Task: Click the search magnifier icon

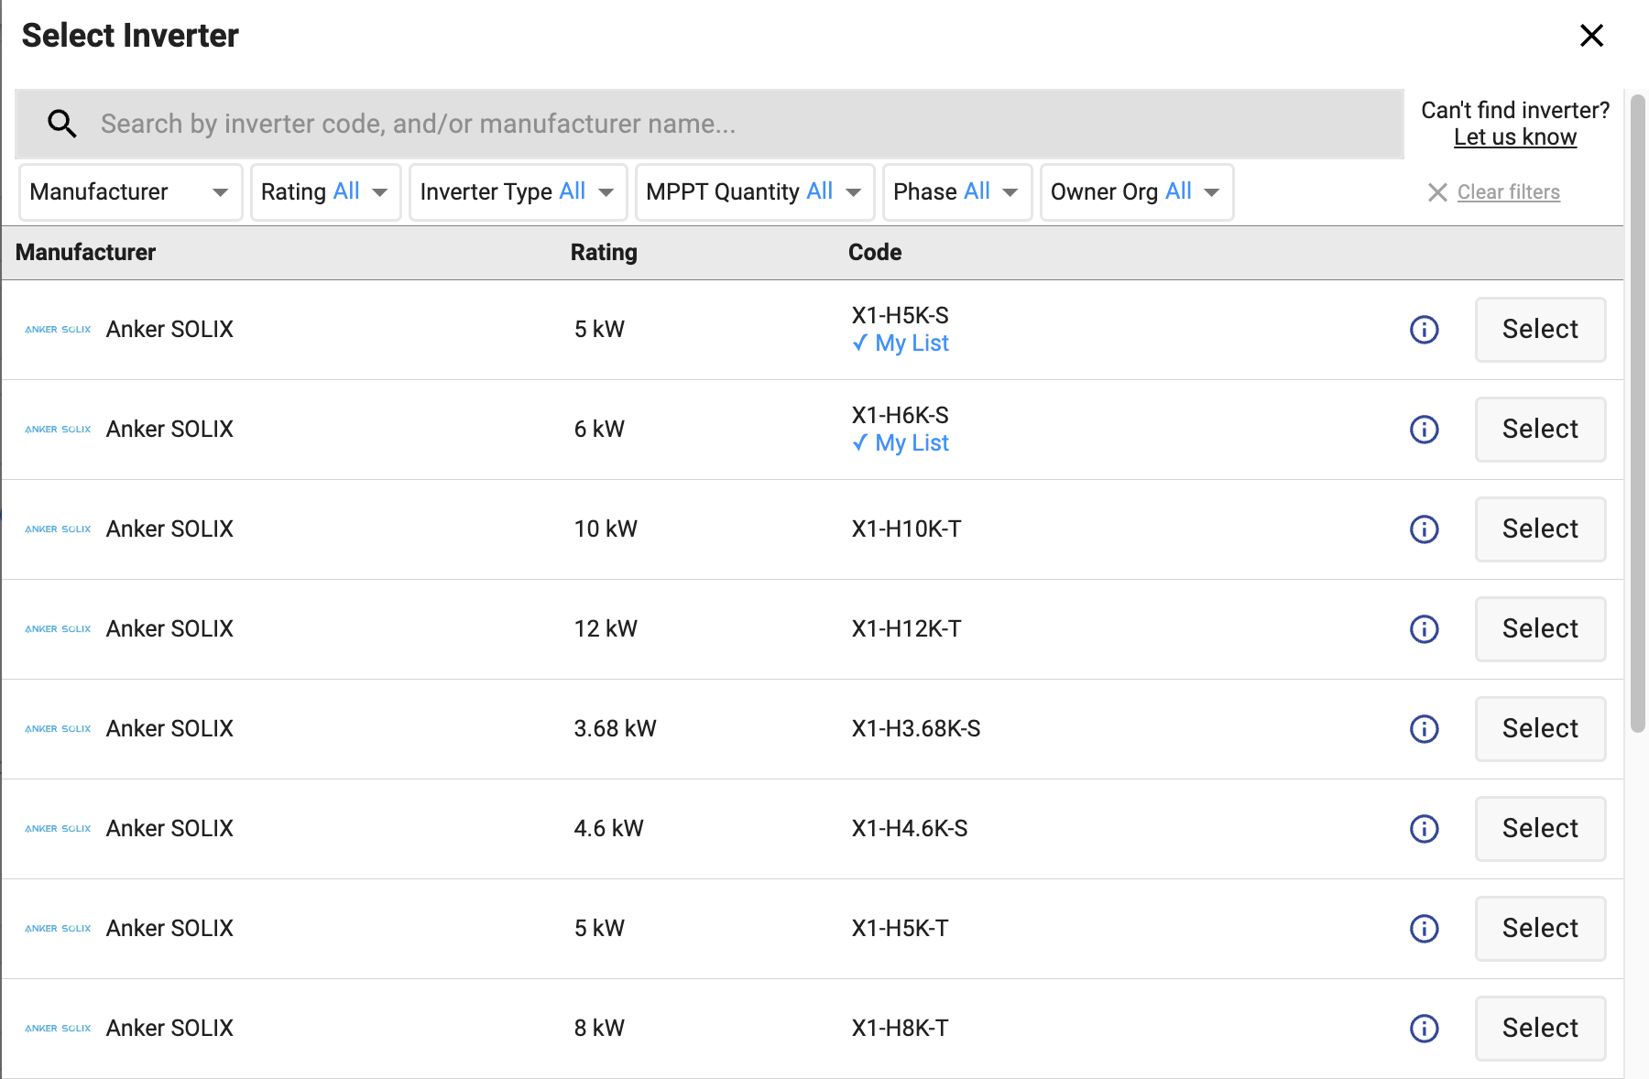Action: click(x=61, y=124)
